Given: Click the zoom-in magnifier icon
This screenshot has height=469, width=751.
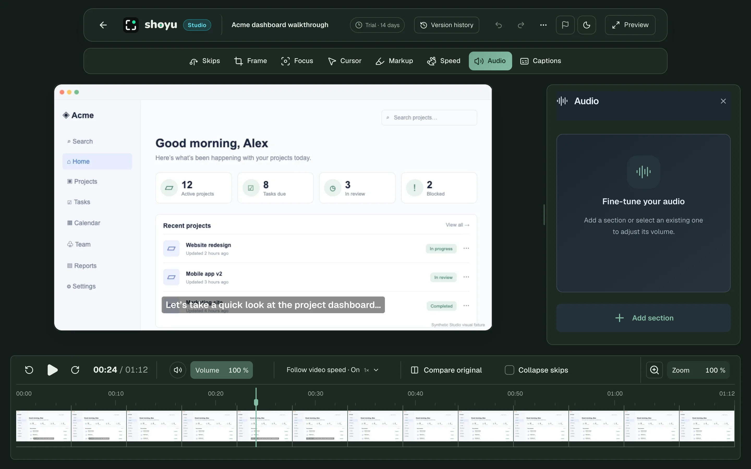Looking at the screenshot, I should [654, 370].
